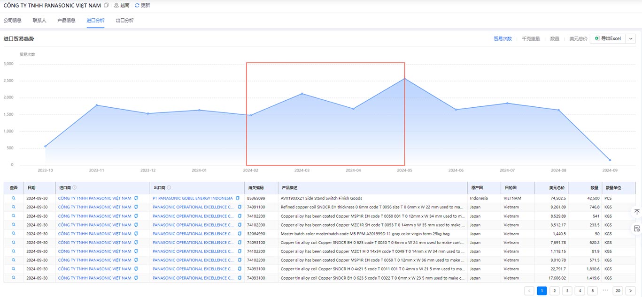Copy exporter name in the 17,606.02 USD row
642x297 pixels.
point(239,278)
